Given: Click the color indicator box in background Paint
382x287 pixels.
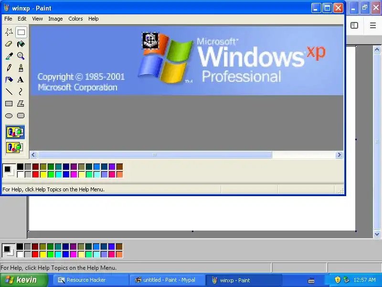Looking at the screenshot, I should [x=9, y=251].
